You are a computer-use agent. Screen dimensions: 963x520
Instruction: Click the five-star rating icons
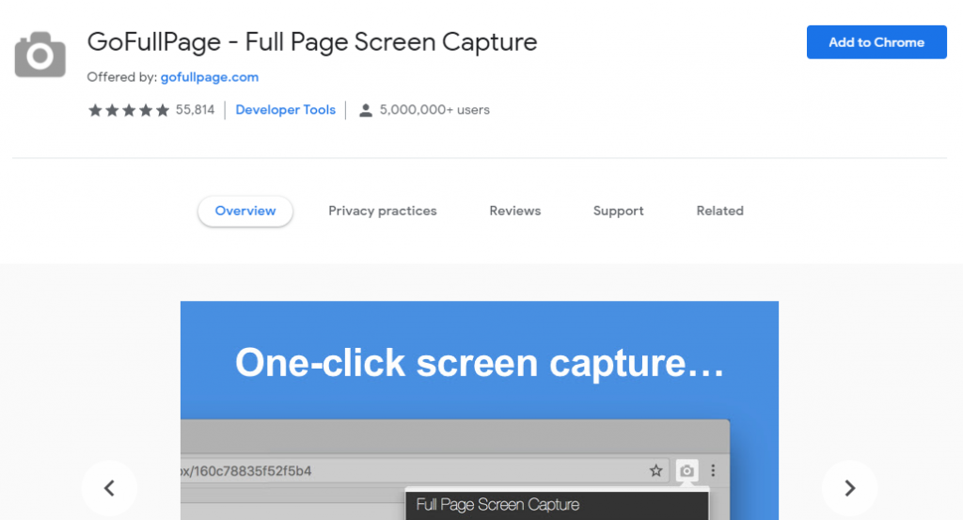[x=128, y=110]
